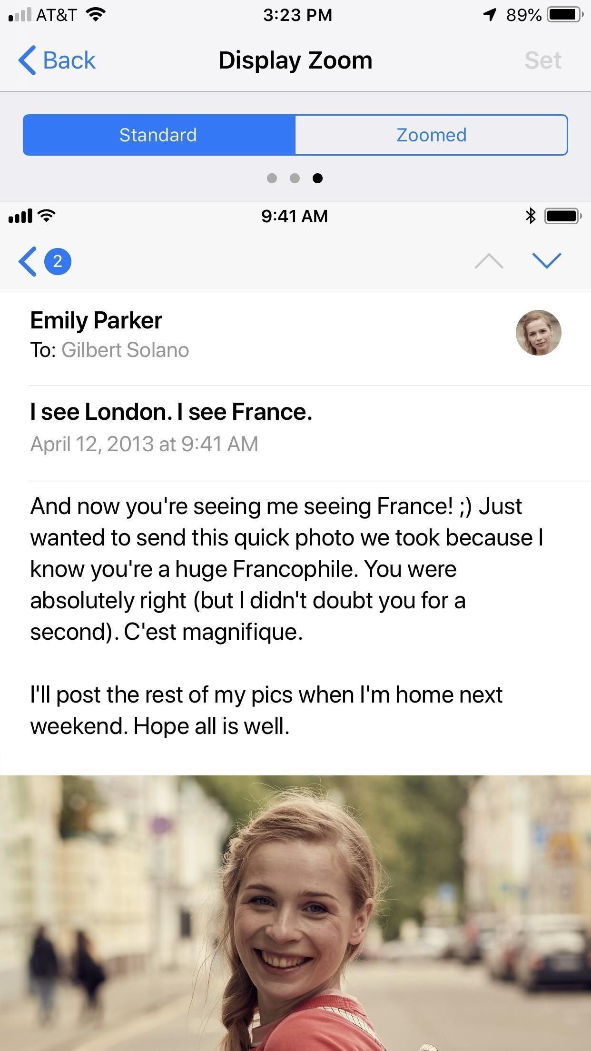Tap the first page indicator dot
This screenshot has height=1051, width=591.
point(272,178)
